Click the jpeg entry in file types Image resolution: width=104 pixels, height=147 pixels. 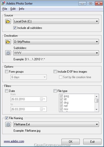coord(66,96)
